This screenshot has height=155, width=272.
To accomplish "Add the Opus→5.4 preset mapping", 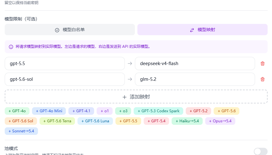I will (x=220, y=121).
